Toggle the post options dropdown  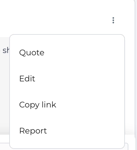pyautogui.click(x=113, y=20)
